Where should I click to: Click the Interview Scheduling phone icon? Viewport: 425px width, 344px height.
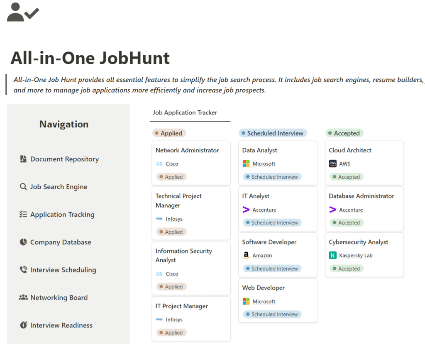tap(24, 270)
